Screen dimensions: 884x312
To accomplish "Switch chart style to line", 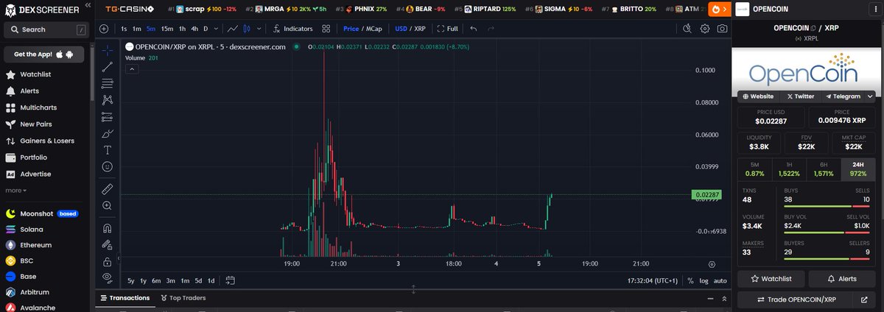I will (x=233, y=29).
